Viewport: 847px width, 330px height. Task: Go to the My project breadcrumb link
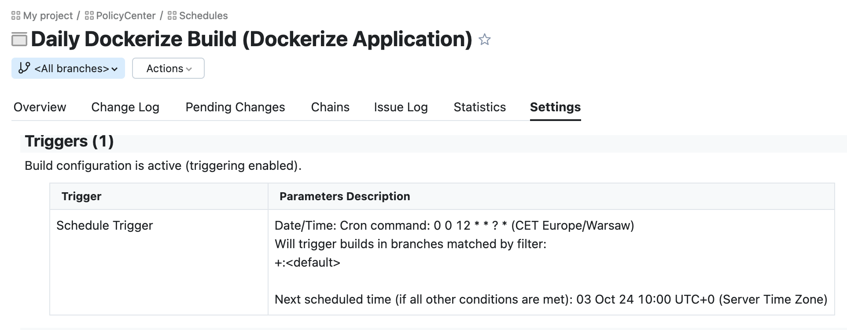tap(48, 16)
